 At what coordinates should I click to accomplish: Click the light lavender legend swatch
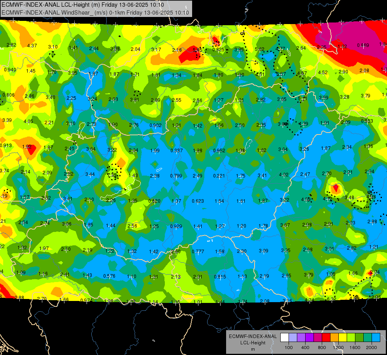[x=293, y=338]
